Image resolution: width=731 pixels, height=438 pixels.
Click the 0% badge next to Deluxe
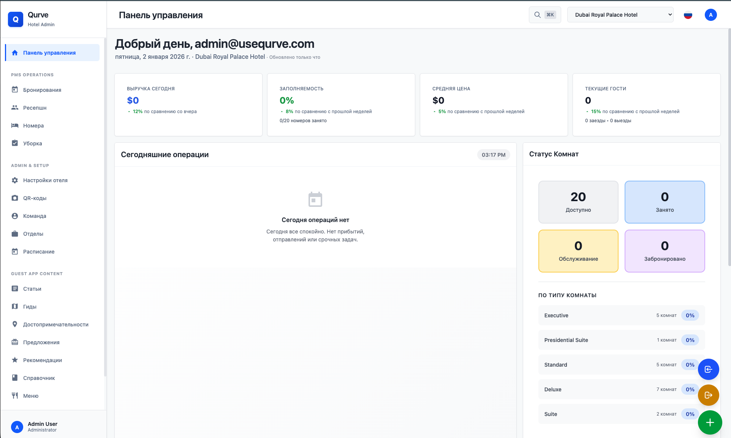(x=690, y=389)
